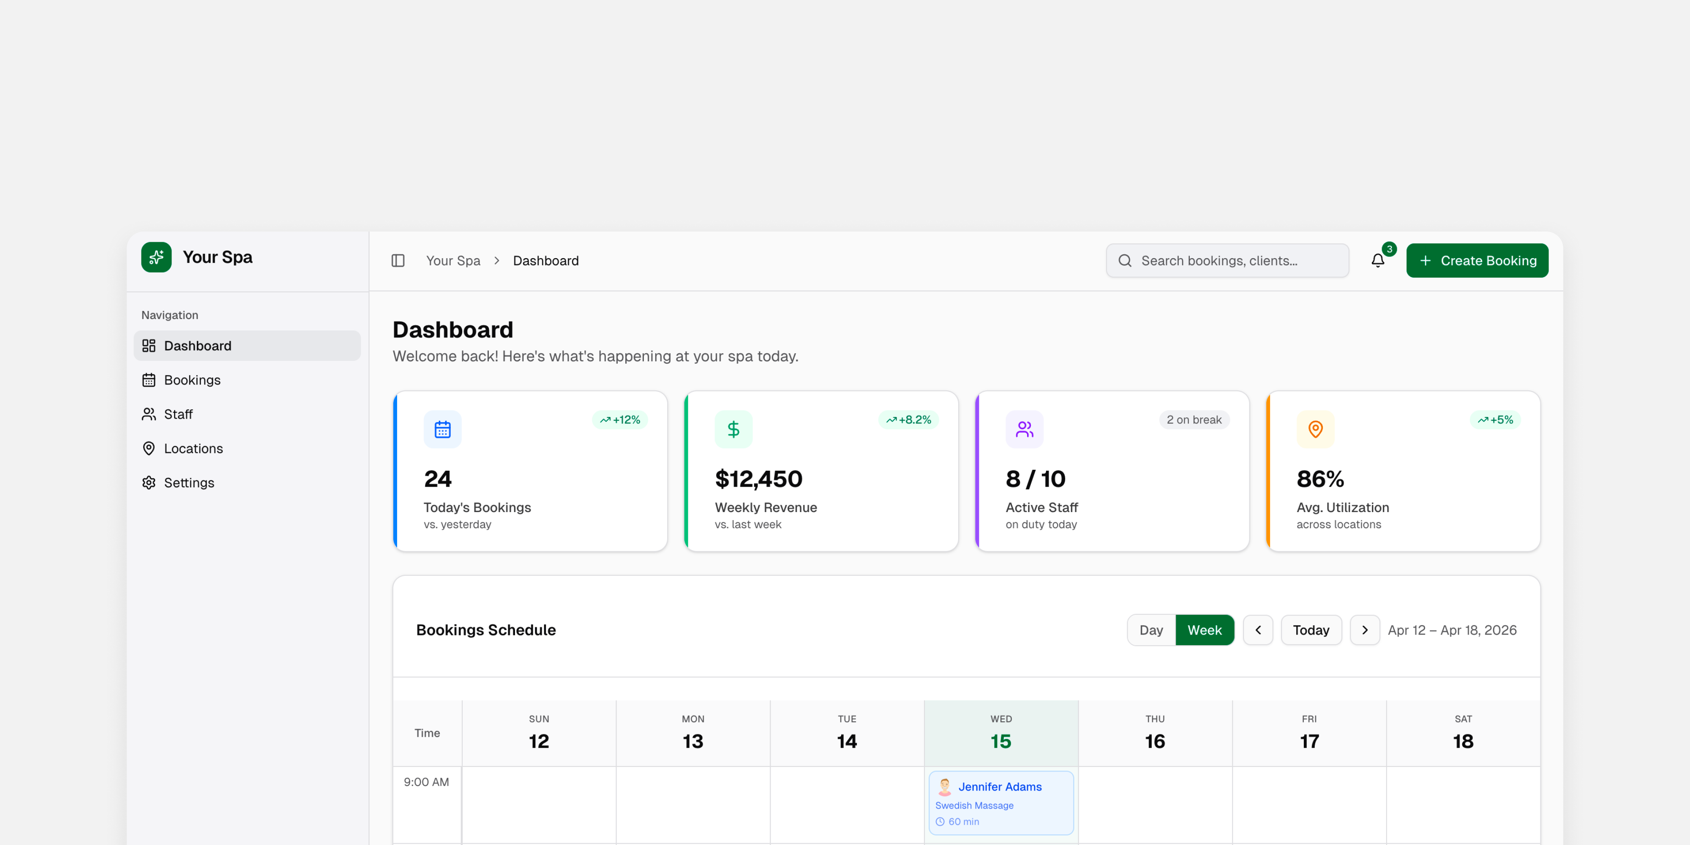
Task: Select the Week view toggle
Action: click(x=1204, y=630)
